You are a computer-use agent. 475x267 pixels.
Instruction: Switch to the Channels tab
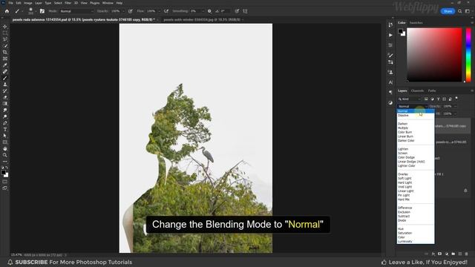pyautogui.click(x=417, y=90)
